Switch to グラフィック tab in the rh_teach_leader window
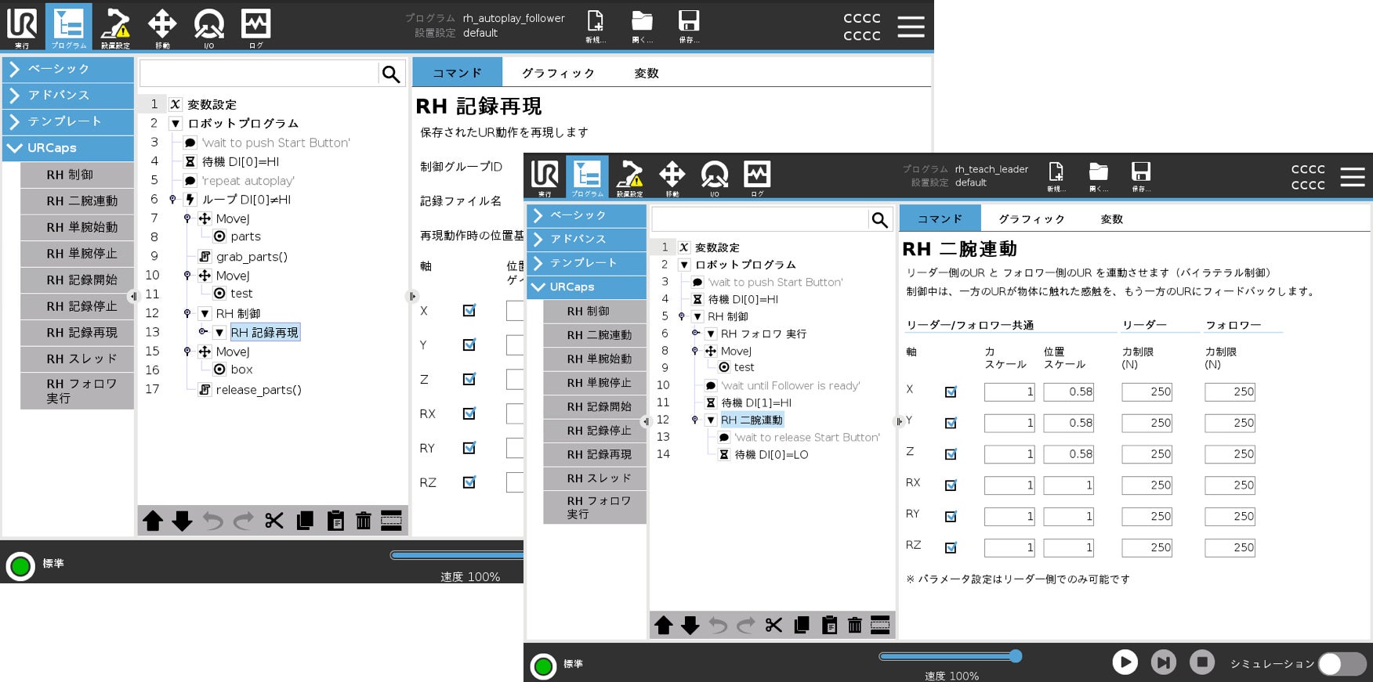 point(1031,219)
